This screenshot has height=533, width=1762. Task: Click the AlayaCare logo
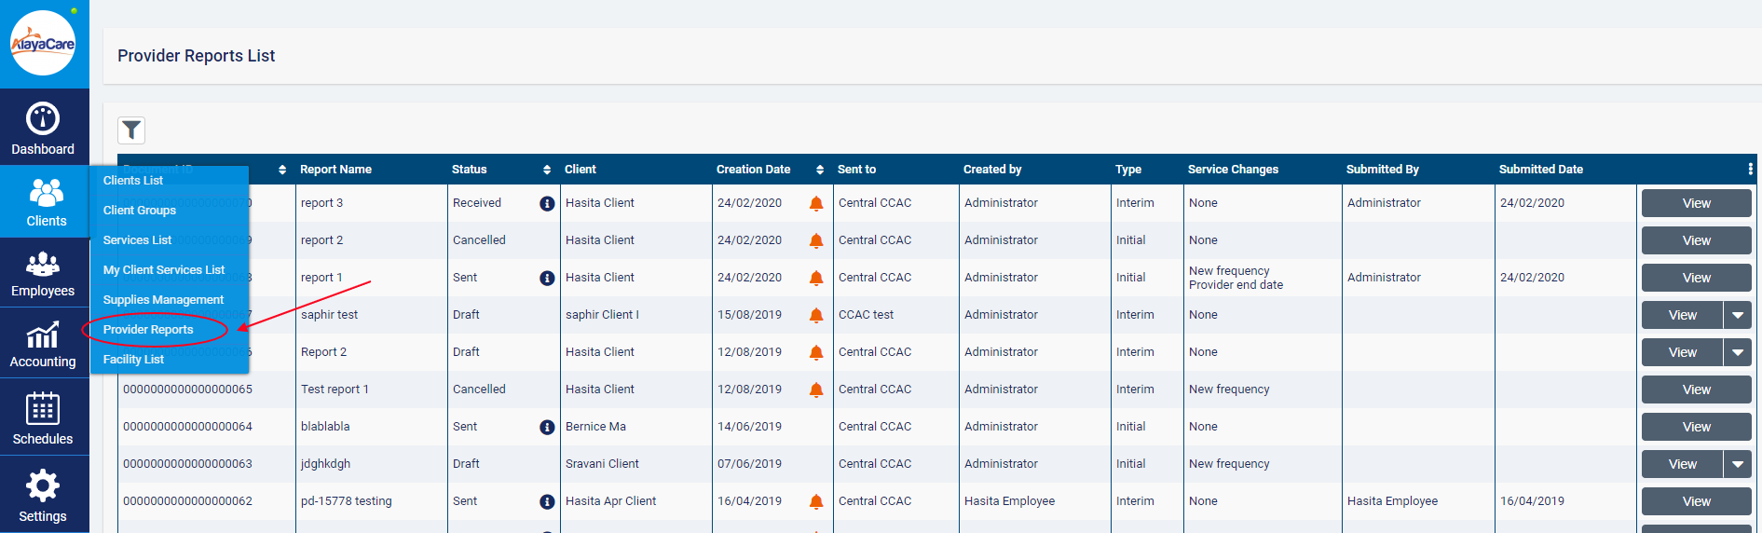(x=43, y=43)
